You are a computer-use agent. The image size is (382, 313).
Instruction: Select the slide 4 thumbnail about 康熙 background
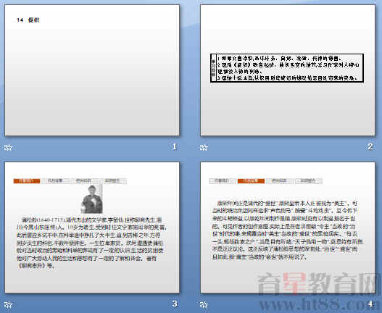(x=288, y=228)
